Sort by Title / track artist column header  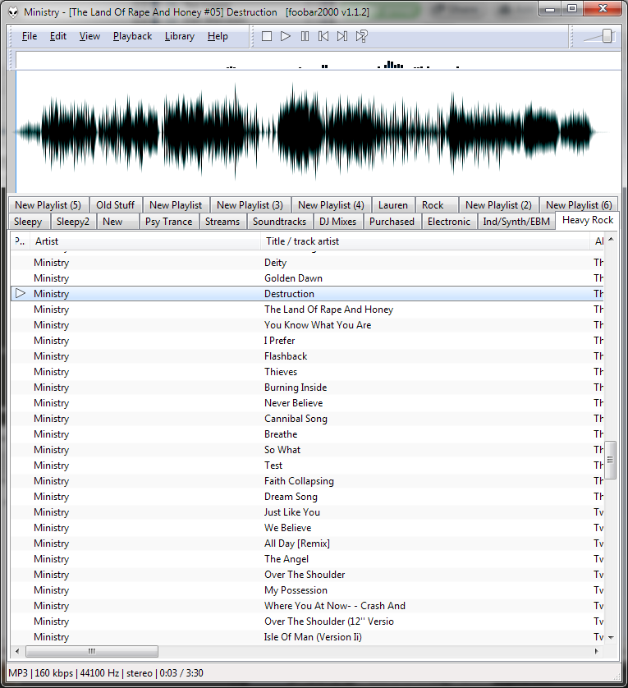click(425, 241)
